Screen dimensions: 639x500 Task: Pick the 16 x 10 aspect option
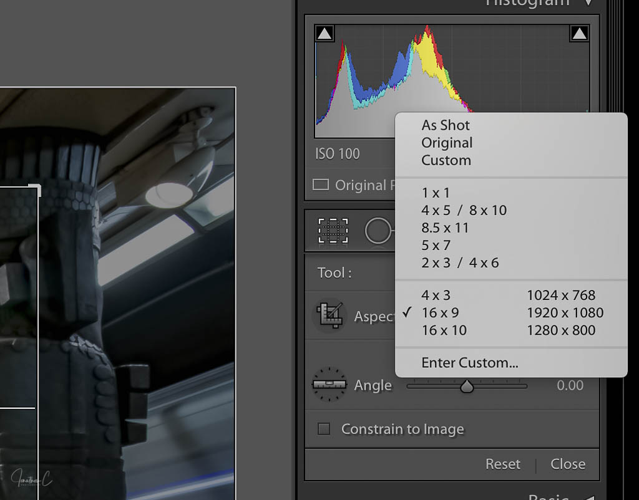pyautogui.click(x=444, y=330)
